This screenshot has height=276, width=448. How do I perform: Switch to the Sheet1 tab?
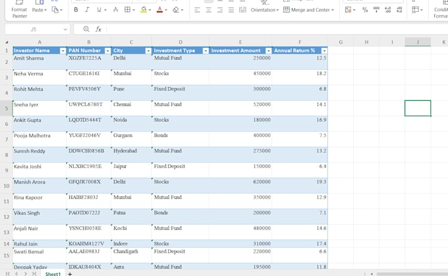click(53, 274)
